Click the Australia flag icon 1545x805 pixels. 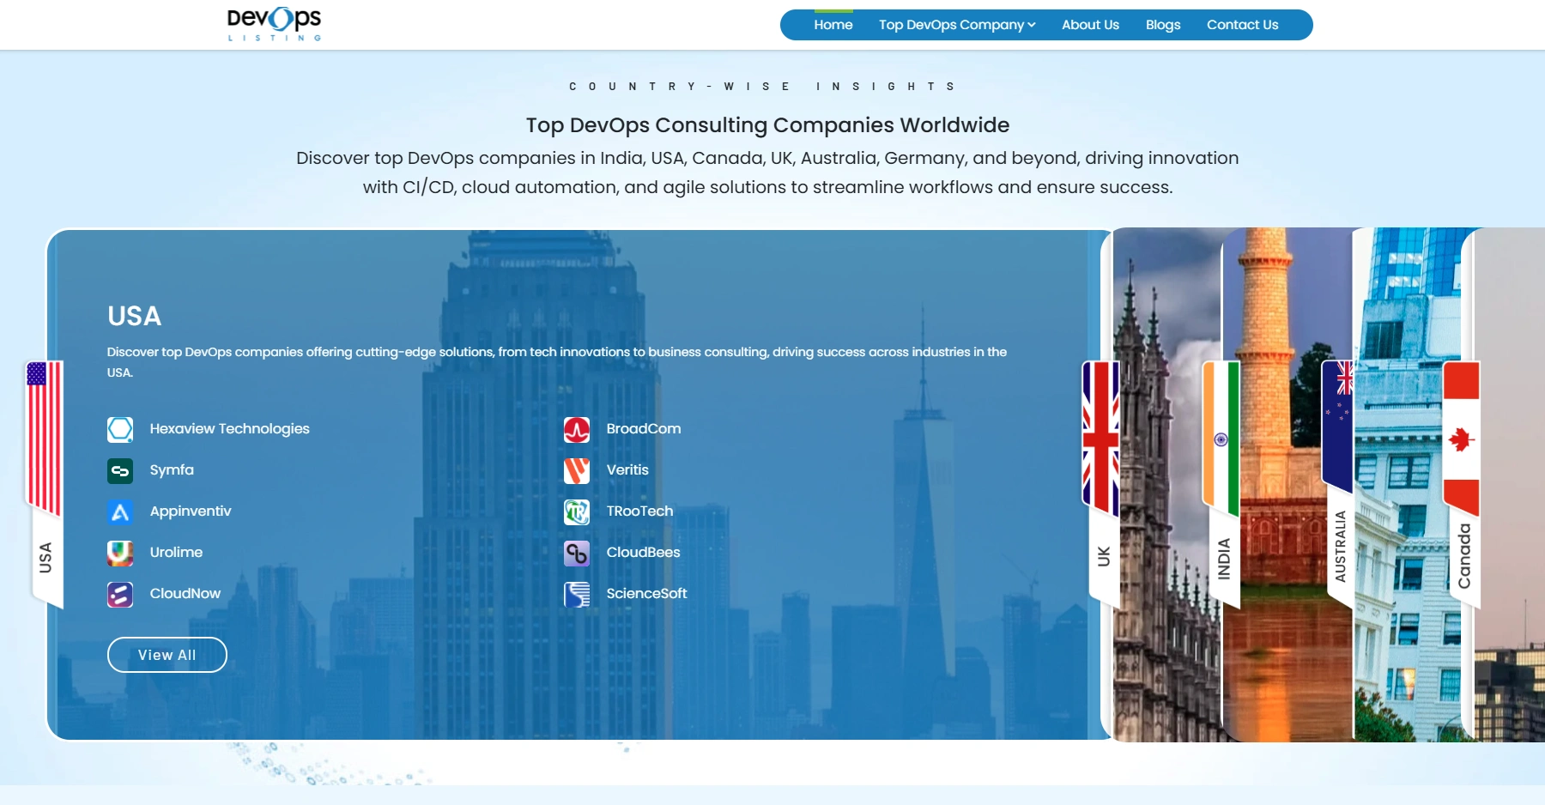pyautogui.click(x=1338, y=427)
